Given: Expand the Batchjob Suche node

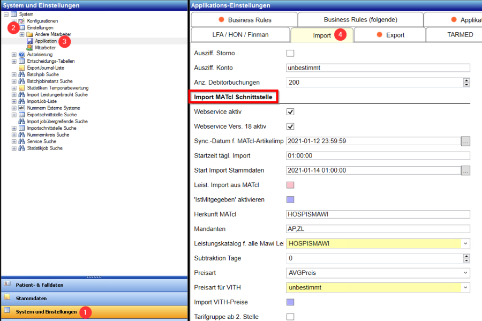Looking at the screenshot, I should tap(14, 74).
